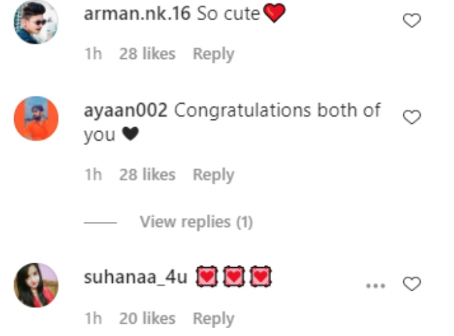Image resolution: width=454 pixels, height=336 pixels.
Task: Like suhanaa_4u's comment with the heart
Action: pyautogui.click(x=412, y=284)
